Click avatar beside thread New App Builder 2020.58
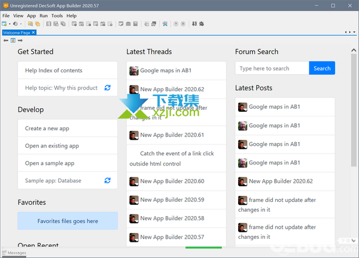The height and width of the screenshot is (258, 359). pyautogui.click(x=134, y=219)
